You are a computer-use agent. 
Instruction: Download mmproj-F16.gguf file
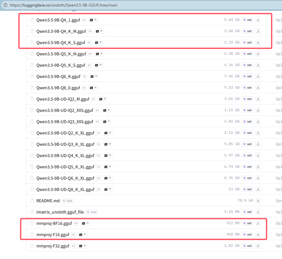258,234
